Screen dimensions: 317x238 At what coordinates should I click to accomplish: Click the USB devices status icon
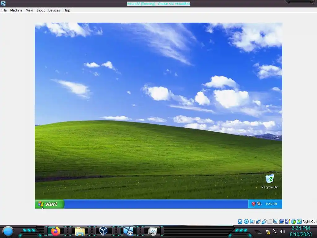[x=264, y=221]
